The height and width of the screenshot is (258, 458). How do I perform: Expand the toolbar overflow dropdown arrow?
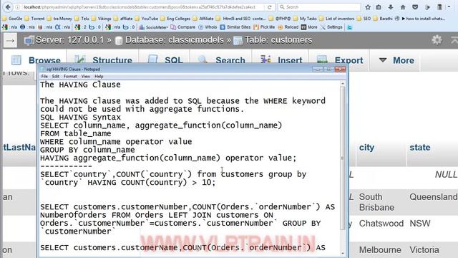[x=449, y=7]
